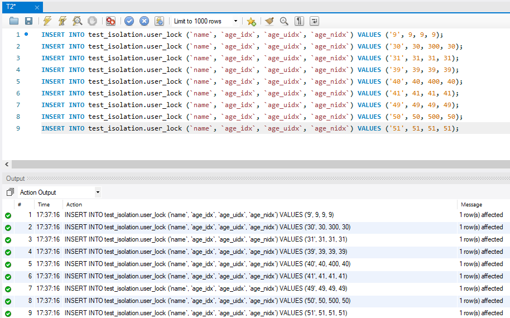This screenshot has height=318, width=510.
Task: Commit the current transaction
Action: pos(129,21)
